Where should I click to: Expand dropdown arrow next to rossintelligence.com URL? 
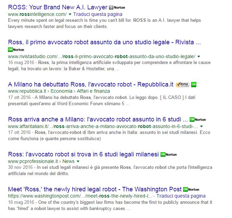70,14
